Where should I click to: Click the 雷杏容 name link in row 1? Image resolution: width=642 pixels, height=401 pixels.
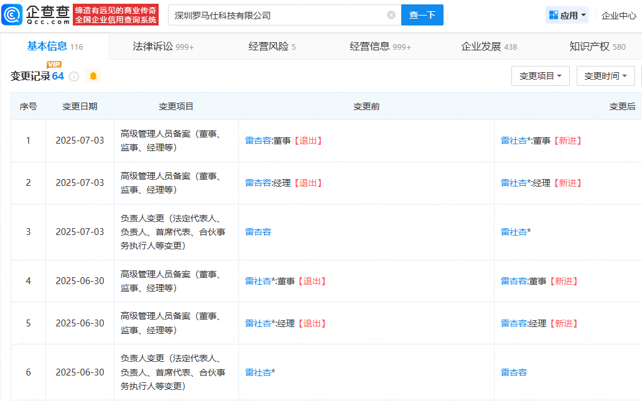click(x=258, y=140)
